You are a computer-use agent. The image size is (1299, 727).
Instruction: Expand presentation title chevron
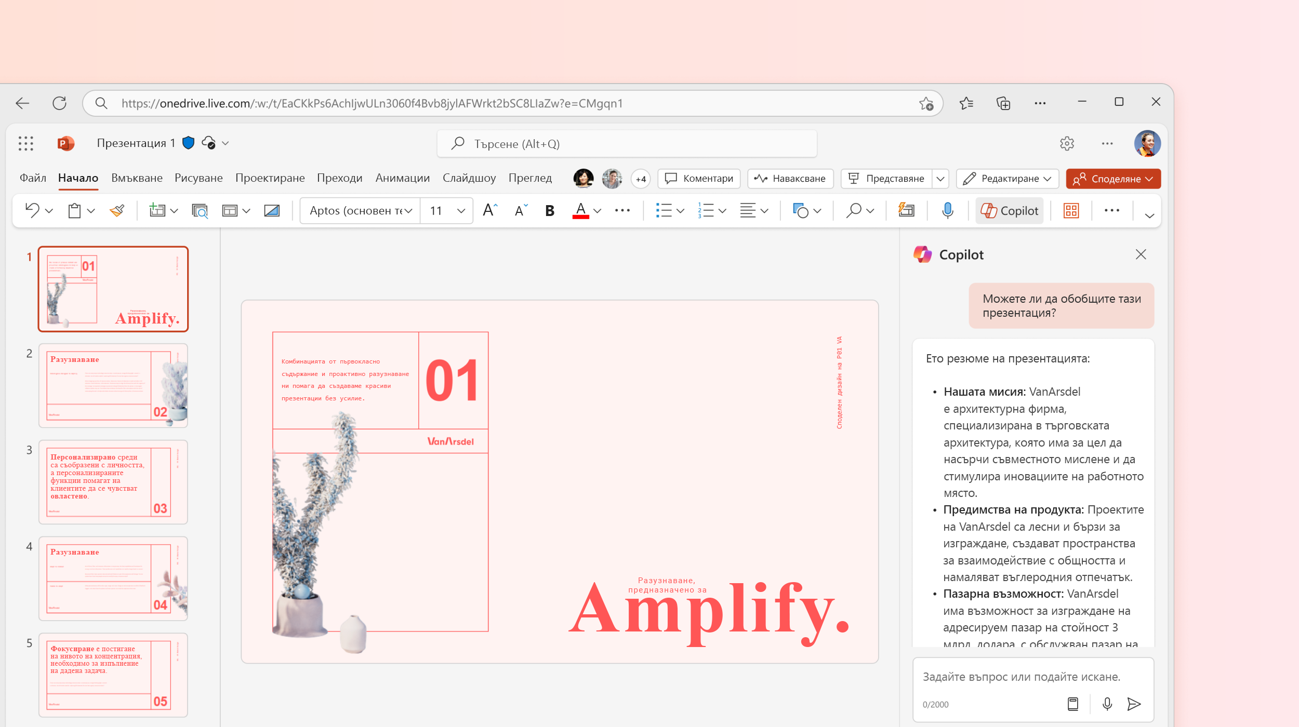point(225,143)
